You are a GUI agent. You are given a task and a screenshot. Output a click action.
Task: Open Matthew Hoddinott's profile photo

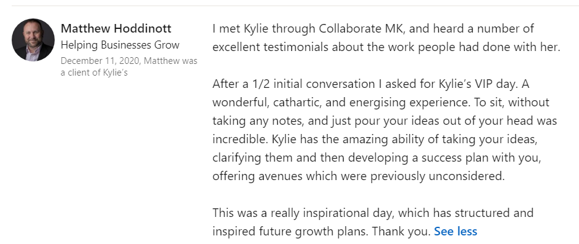[x=33, y=39]
